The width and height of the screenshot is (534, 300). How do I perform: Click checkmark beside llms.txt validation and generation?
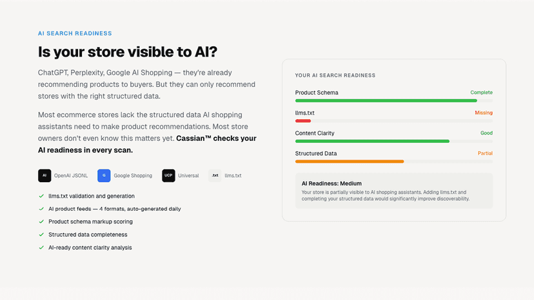click(x=41, y=196)
